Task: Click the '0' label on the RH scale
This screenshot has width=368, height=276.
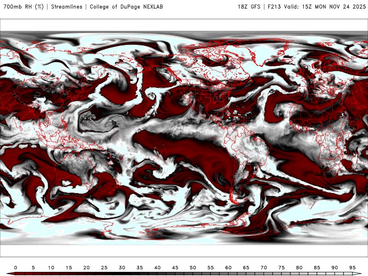Action: coord(16,268)
